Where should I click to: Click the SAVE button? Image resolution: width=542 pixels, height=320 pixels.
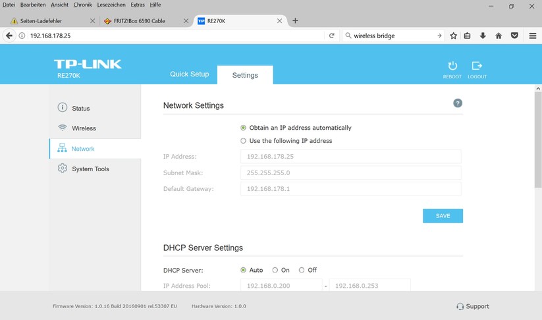pos(443,216)
